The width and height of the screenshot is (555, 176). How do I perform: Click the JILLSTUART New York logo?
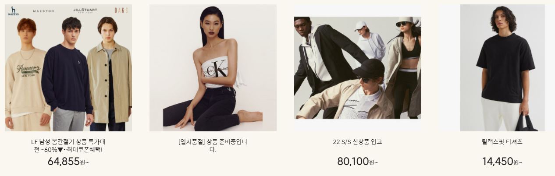[x=85, y=11]
